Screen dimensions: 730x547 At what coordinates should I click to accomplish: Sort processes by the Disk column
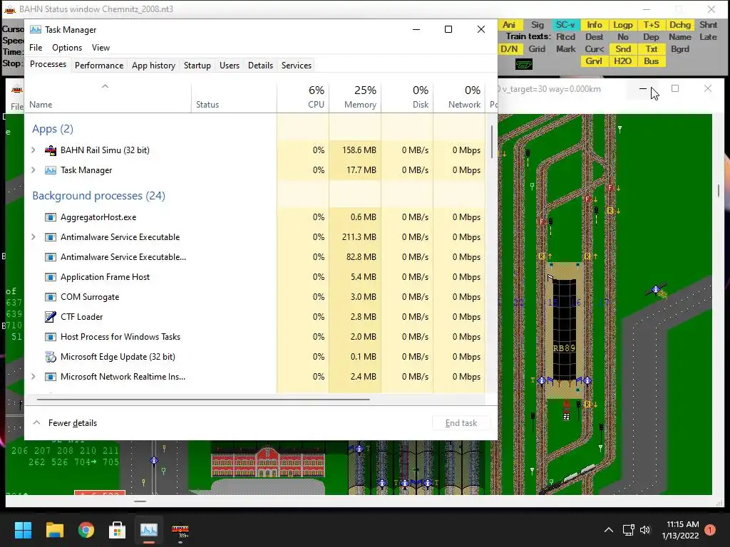coord(407,97)
